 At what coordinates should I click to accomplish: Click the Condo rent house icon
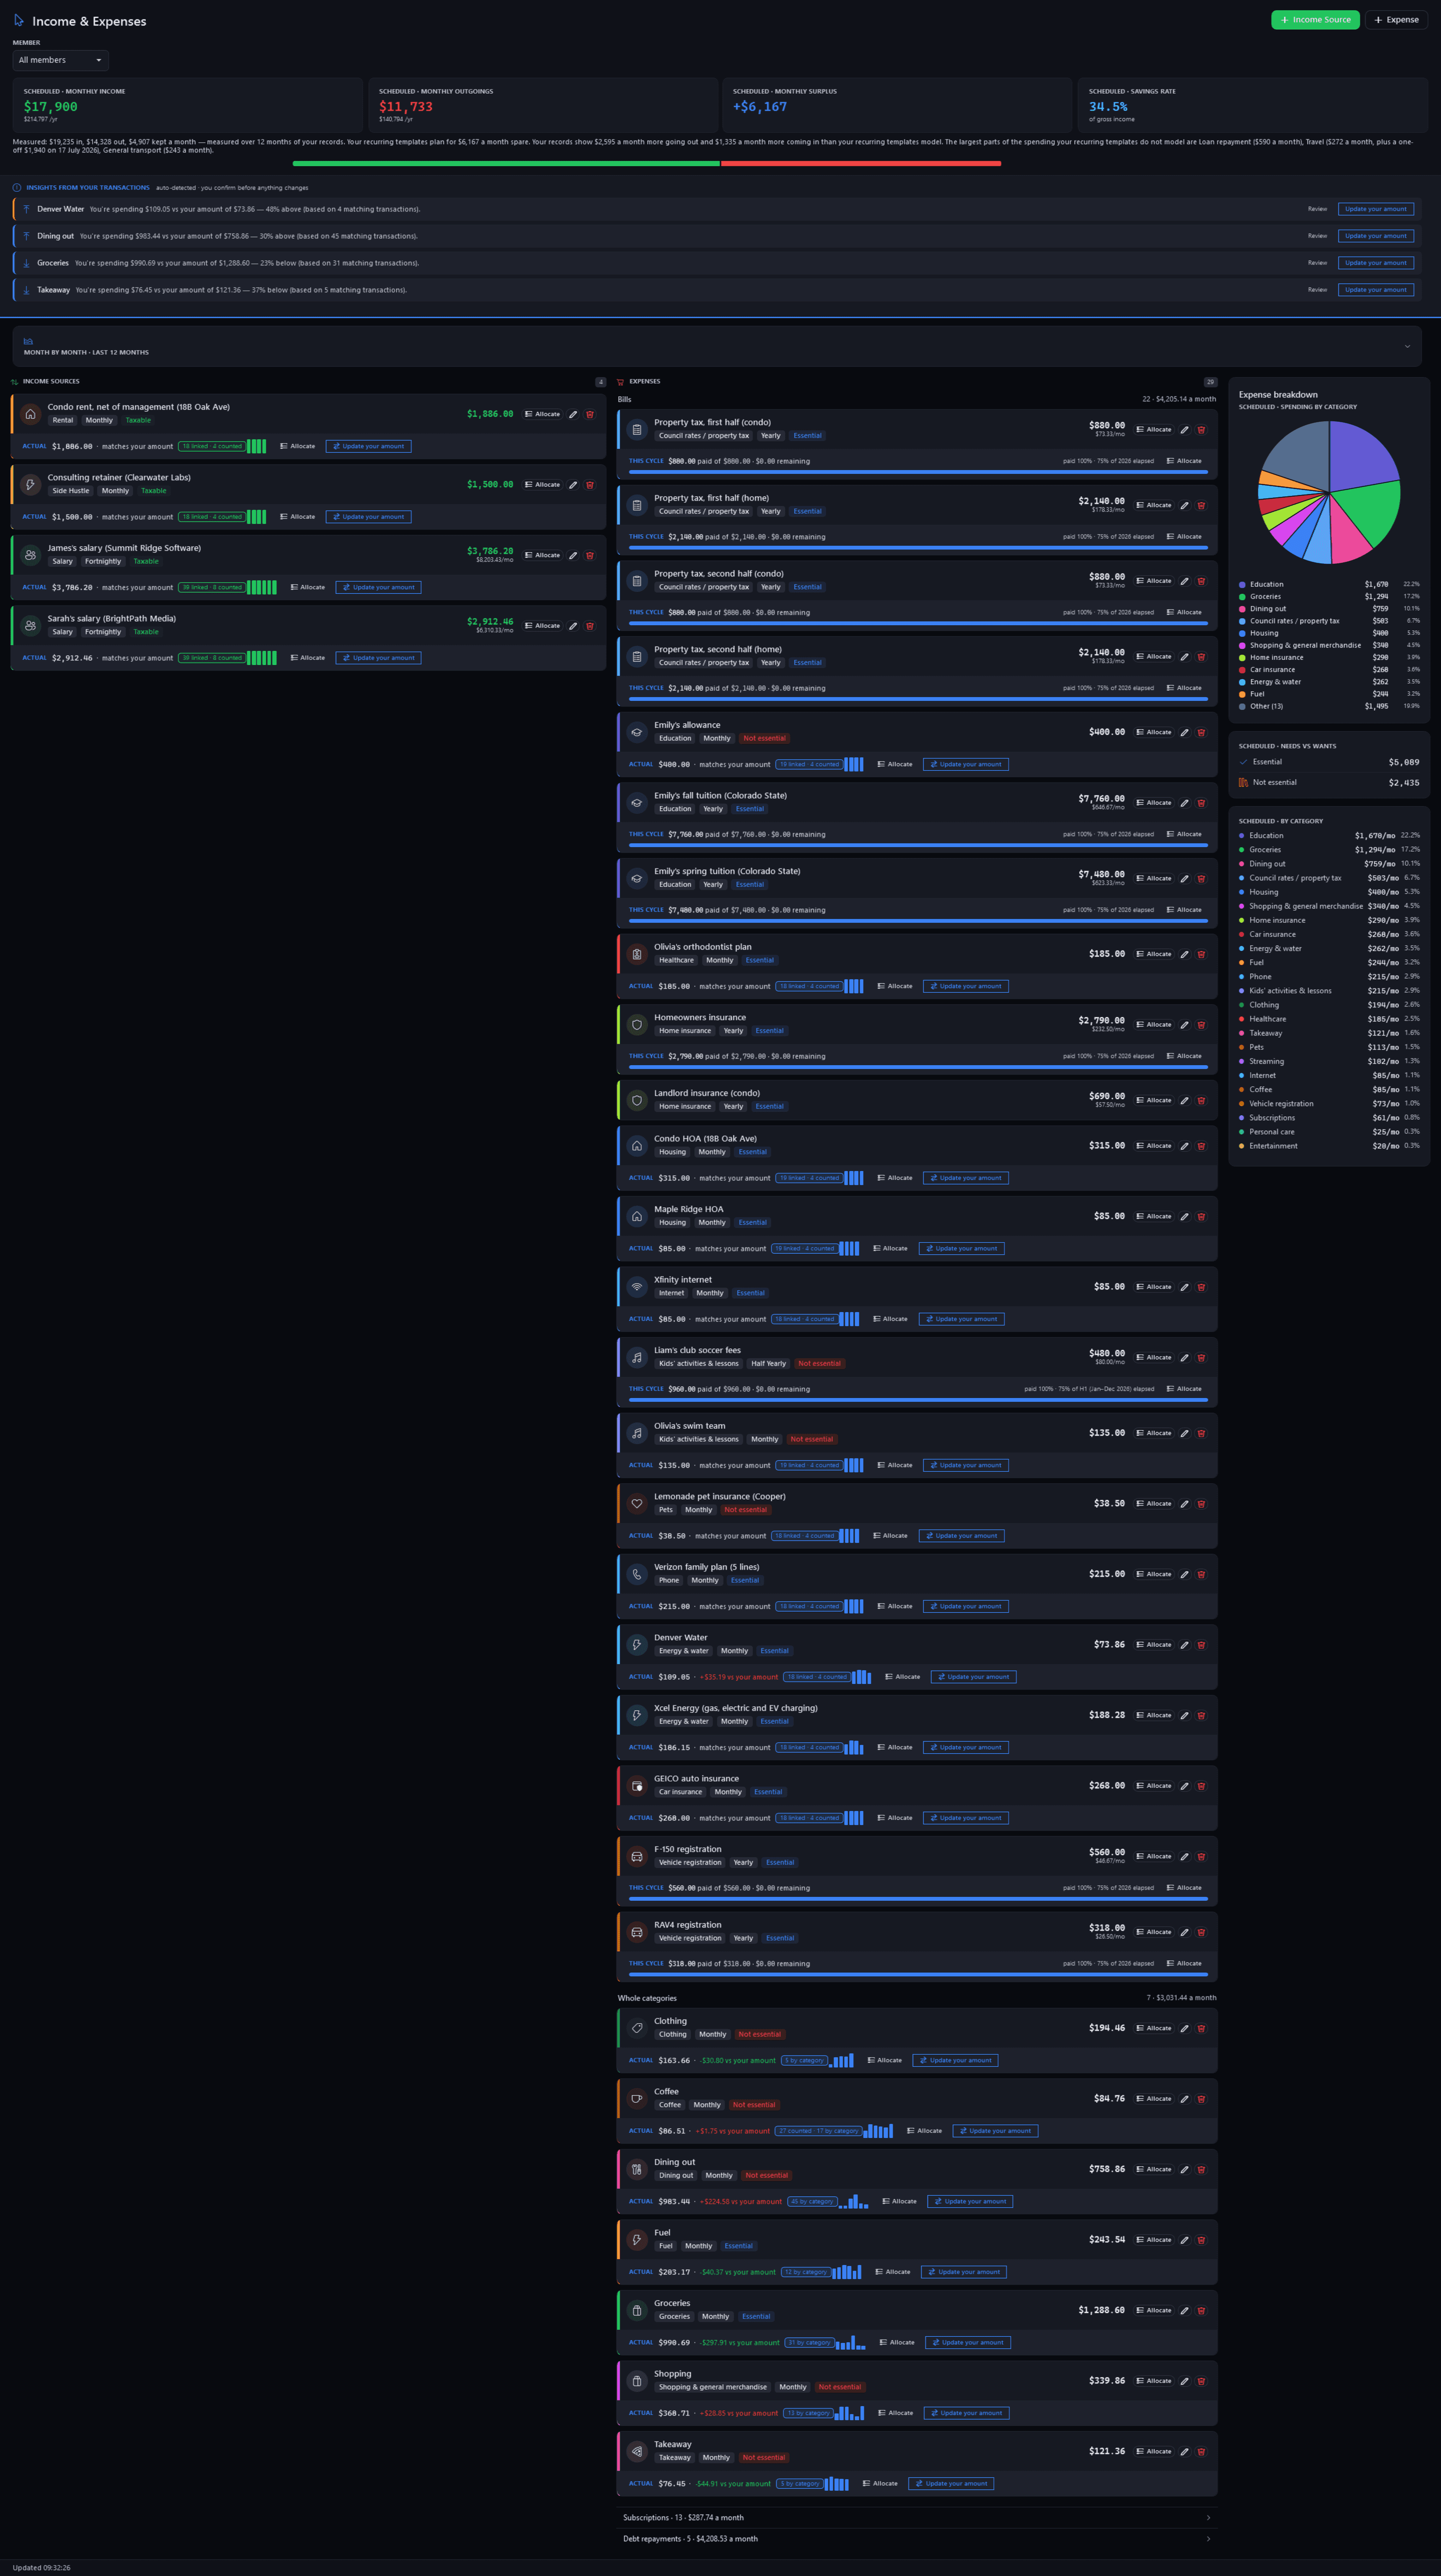(x=30, y=414)
